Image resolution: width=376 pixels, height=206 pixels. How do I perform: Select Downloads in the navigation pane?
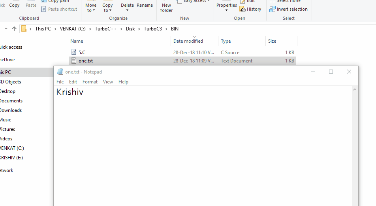(11, 110)
